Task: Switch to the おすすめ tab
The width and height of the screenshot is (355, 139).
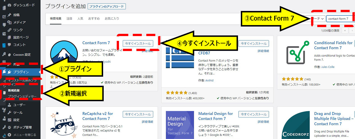Action: coord(94,19)
